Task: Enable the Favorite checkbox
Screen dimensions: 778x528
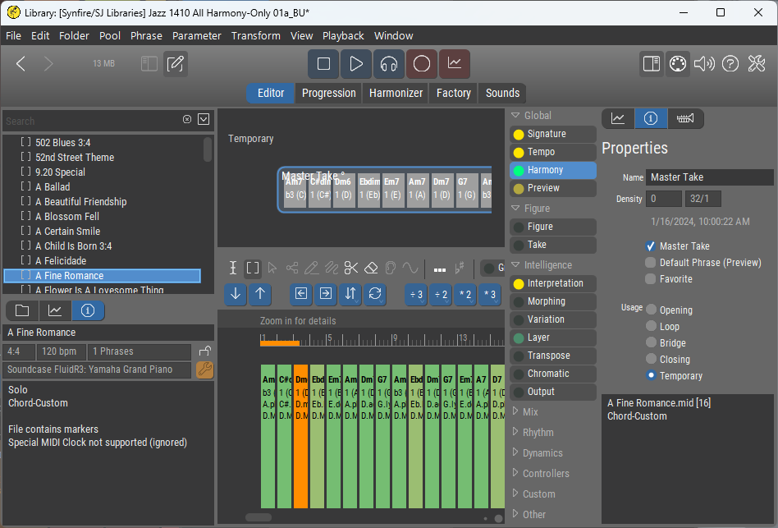Action: [x=651, y=279]
